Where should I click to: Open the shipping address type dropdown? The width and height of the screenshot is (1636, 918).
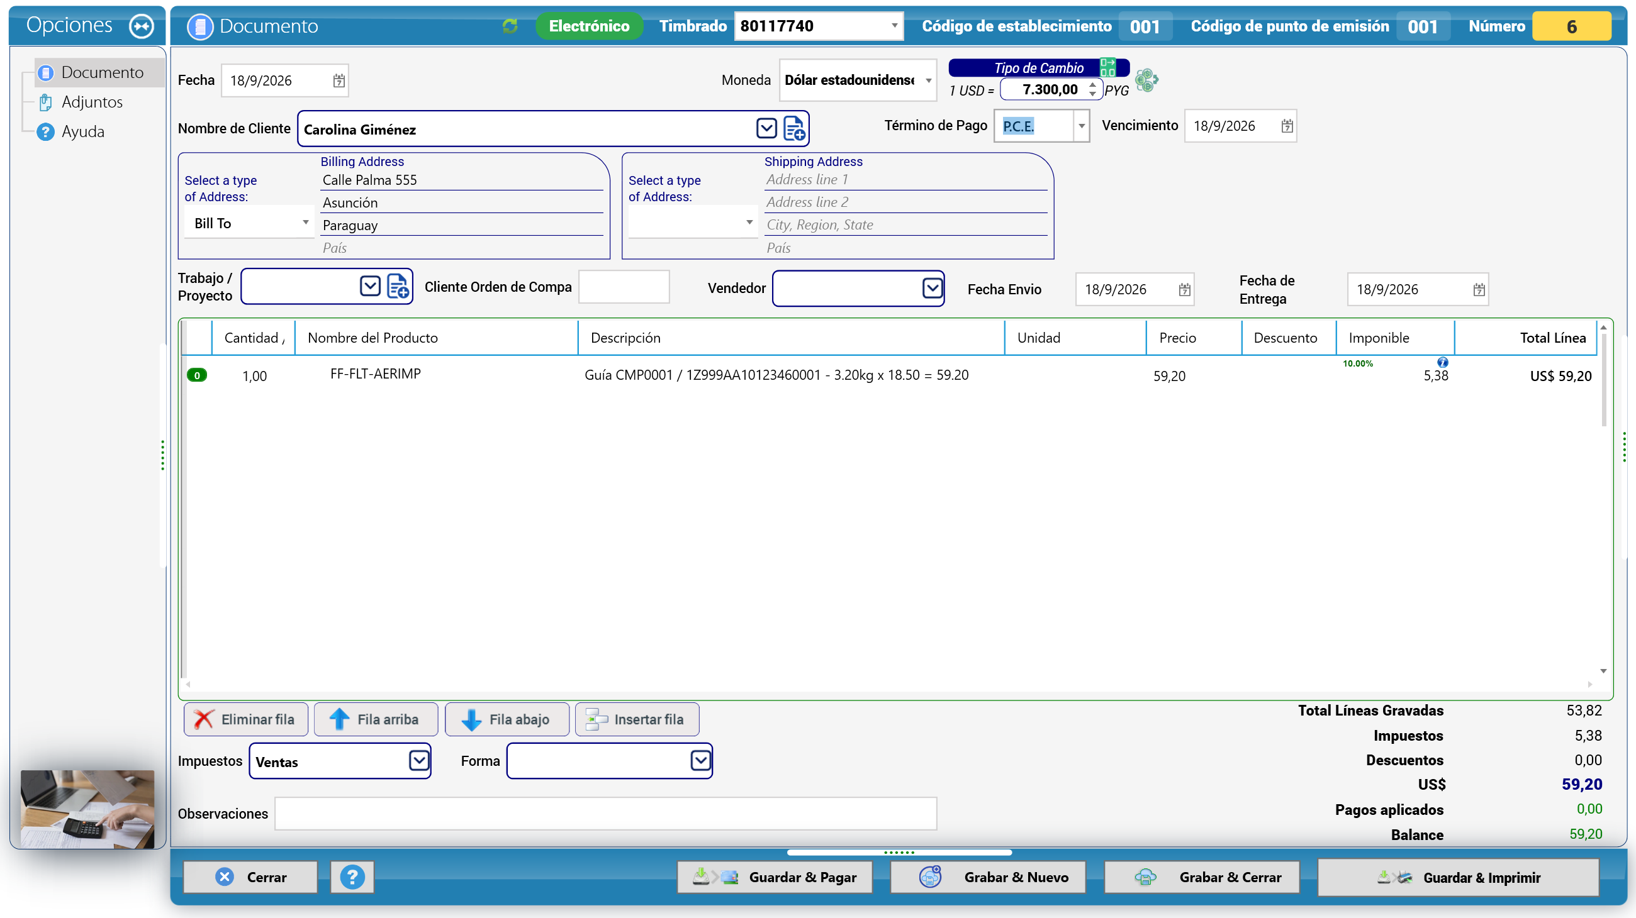coord(749,223)
